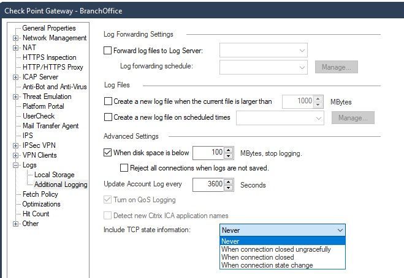Screen dimensions: 404x278
Task: Go to HTTPS Inspection settings
Action: 49,57
